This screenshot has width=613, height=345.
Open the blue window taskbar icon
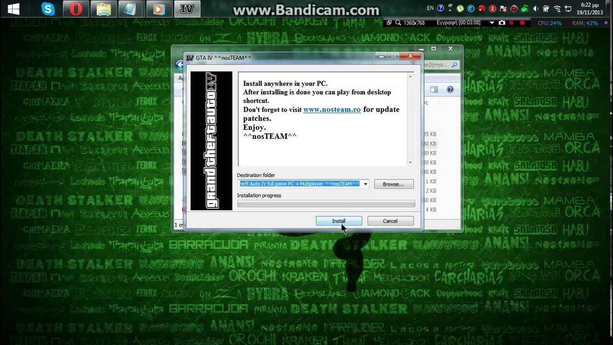coord(131,9)
